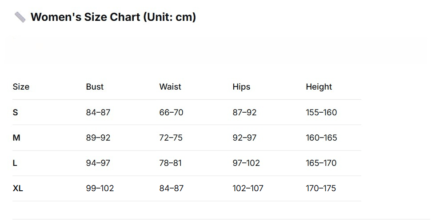This screenshot has width=439, height=220.
Task: Click the bust value for size M
Action: pyautogui.click(x=98, y=138)
